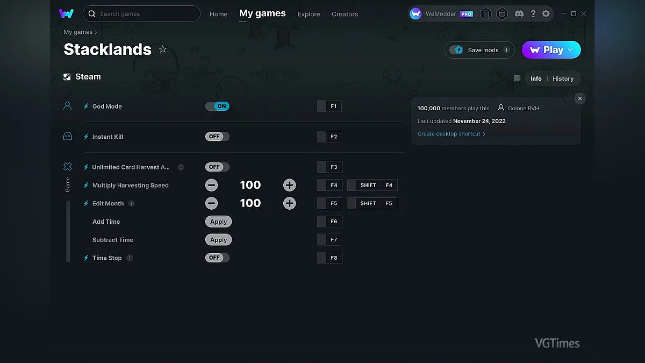Click the Game category icon
This screenshot has width=645, height=363.
(68, 167)
